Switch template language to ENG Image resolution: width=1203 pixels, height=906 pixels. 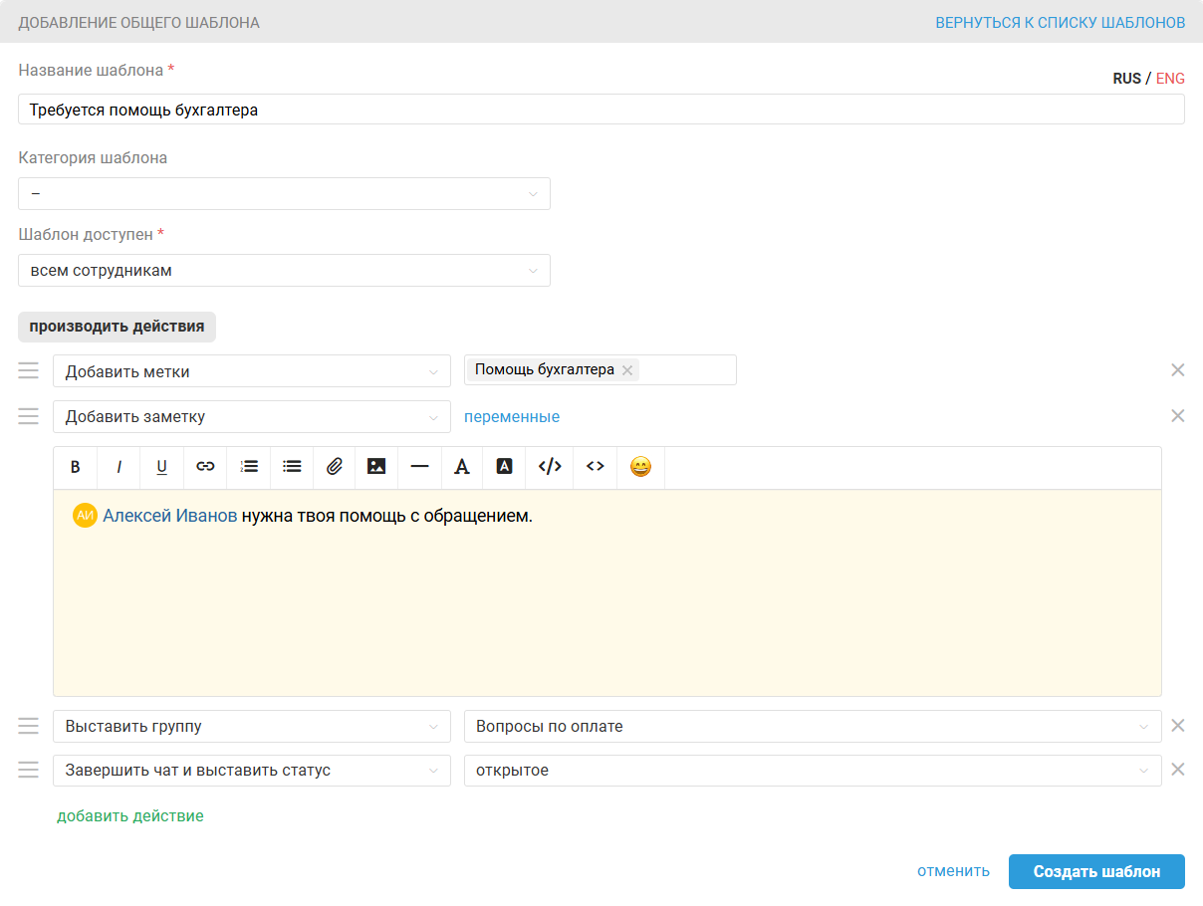point(1170,79)
